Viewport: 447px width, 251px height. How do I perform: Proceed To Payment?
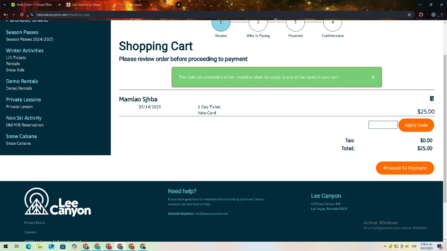pyautogui.click(x=405, y=168)
